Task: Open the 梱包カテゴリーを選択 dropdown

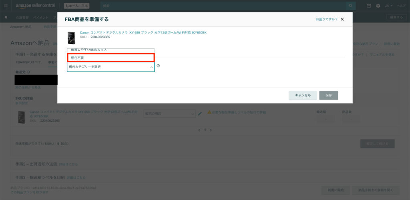Action: pyautogui.click(x=111, y=67)
